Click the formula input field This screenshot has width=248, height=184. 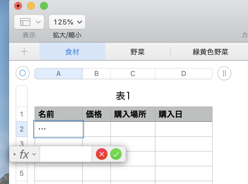tap(66, 154)
